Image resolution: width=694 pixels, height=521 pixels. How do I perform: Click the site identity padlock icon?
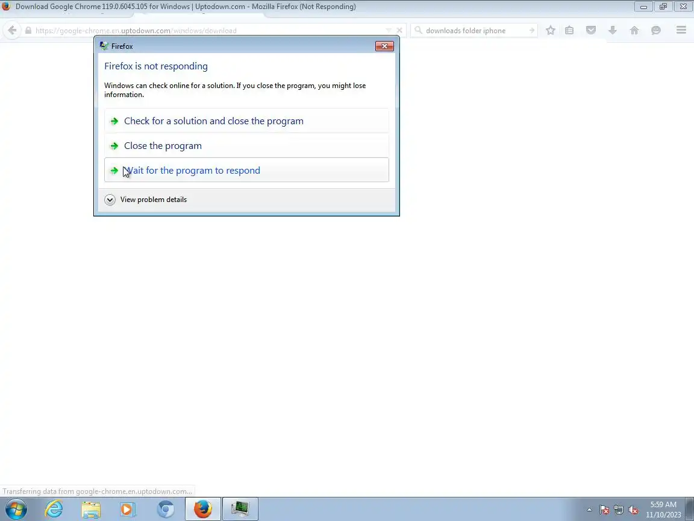pyautogui.click(x=28, y=31)
